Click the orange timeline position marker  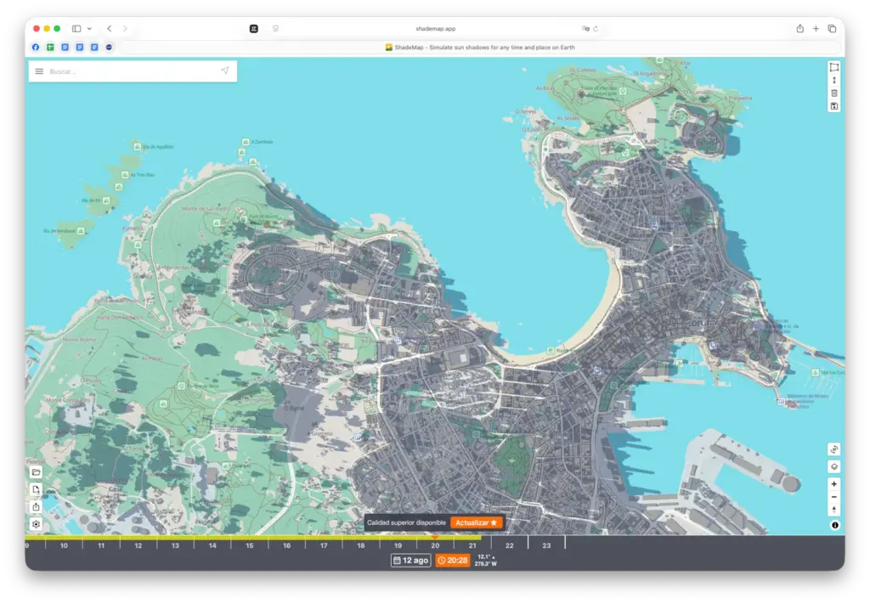coord(435,537)
